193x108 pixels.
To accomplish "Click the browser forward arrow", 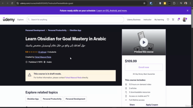I will (8, 3).
